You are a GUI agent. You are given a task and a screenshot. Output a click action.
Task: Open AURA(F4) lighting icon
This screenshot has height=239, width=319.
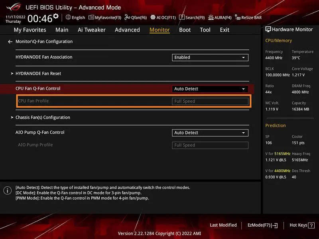[211, 18]
